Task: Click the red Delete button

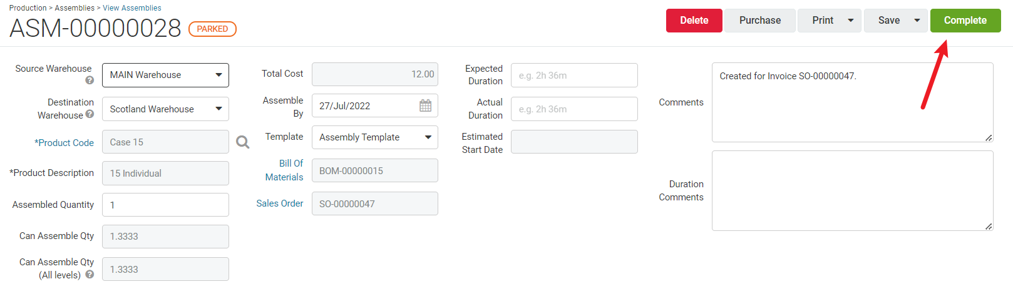Action: 694,21
